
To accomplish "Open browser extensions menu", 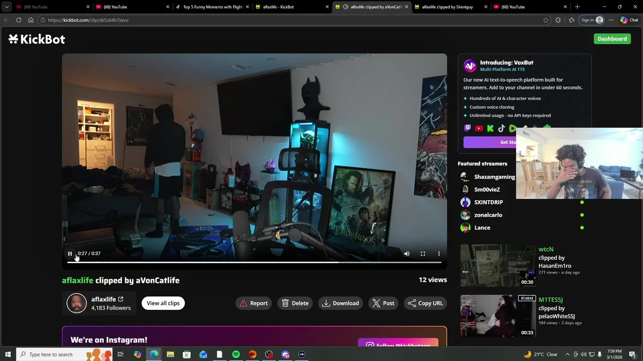I will [x=558, y=20].
